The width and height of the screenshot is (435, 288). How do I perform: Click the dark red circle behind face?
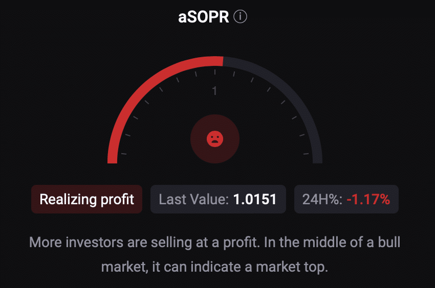(215, 139)
